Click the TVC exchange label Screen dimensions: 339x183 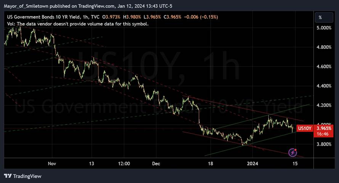[x=95, y=17]
